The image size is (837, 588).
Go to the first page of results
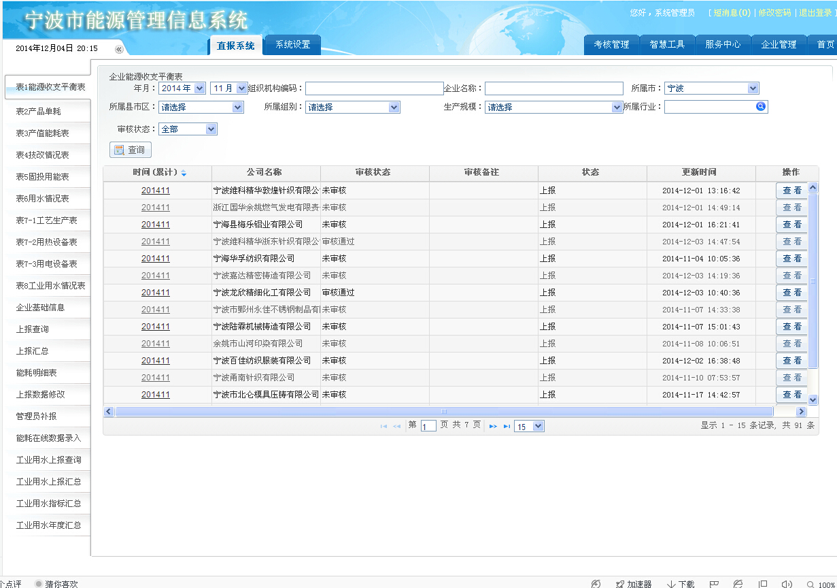383,426
